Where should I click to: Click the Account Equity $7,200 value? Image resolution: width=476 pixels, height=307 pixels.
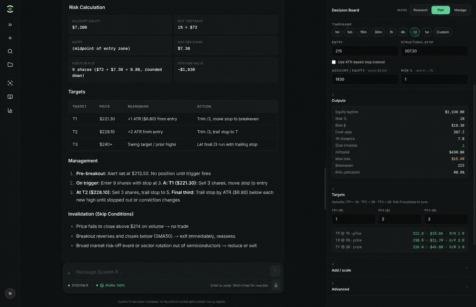80,27
